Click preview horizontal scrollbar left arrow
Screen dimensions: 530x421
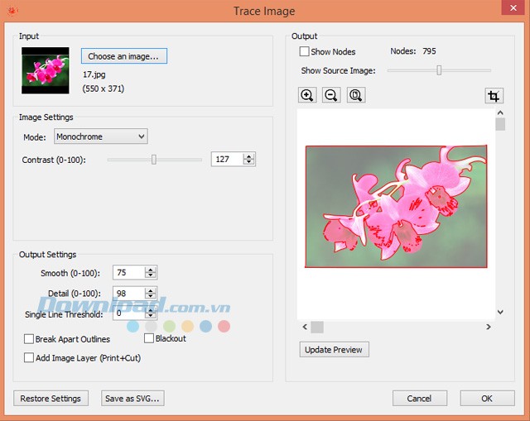coord(305,327)
